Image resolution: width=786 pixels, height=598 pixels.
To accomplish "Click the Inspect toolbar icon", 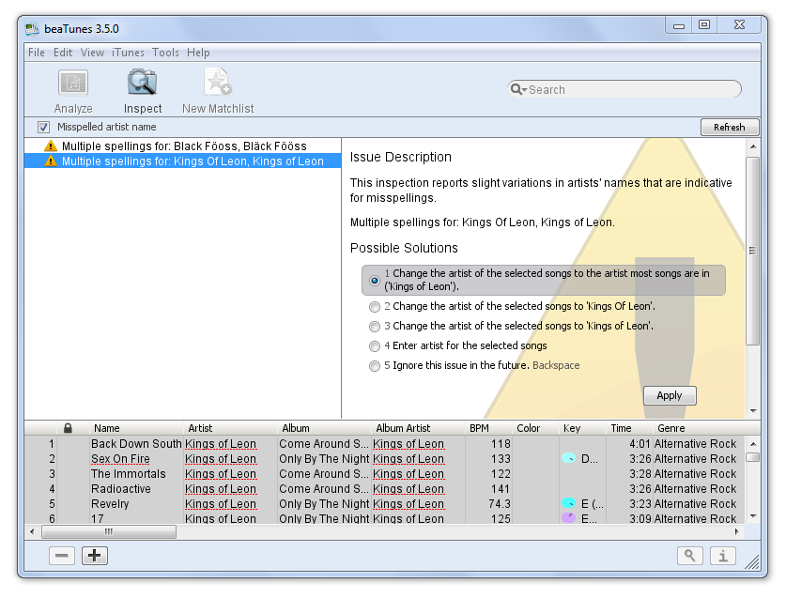I will (143, 84).
